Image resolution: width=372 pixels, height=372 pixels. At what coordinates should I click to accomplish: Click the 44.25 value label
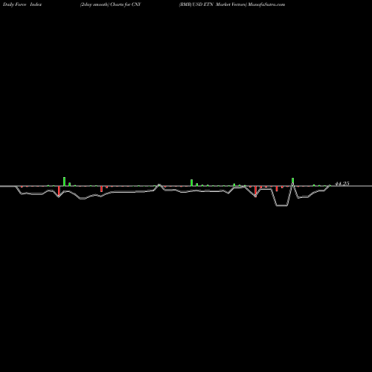pos(342,184)
